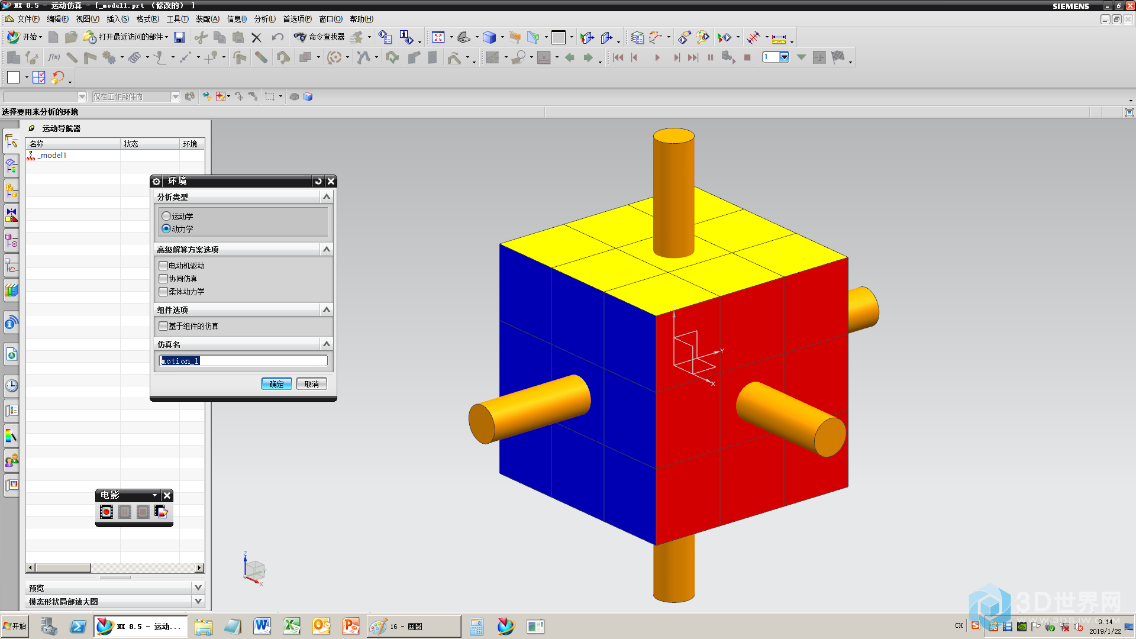1136x639 pixels.
Task: Enable the 基于组件的仿真 checkbox
Action: [163, 326]
